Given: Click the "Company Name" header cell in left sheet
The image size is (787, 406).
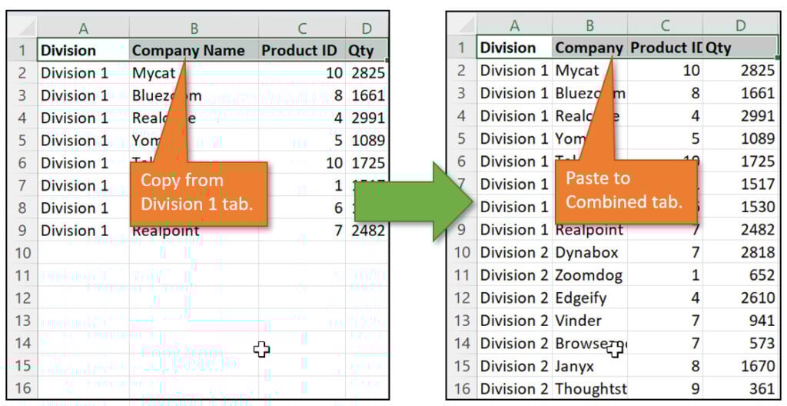Looking at the screenshot, I should tap(194, 51).
